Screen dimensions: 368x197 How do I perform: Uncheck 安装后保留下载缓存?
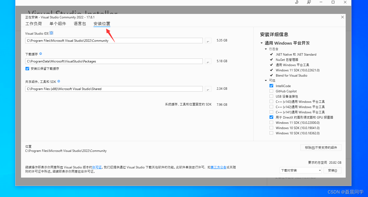pyautogui.click(x=27, y=68)
